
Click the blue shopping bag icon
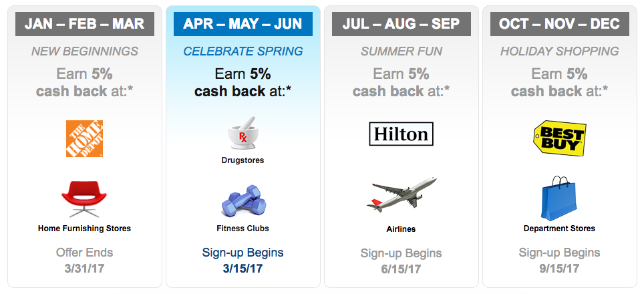tap(559, 198)
